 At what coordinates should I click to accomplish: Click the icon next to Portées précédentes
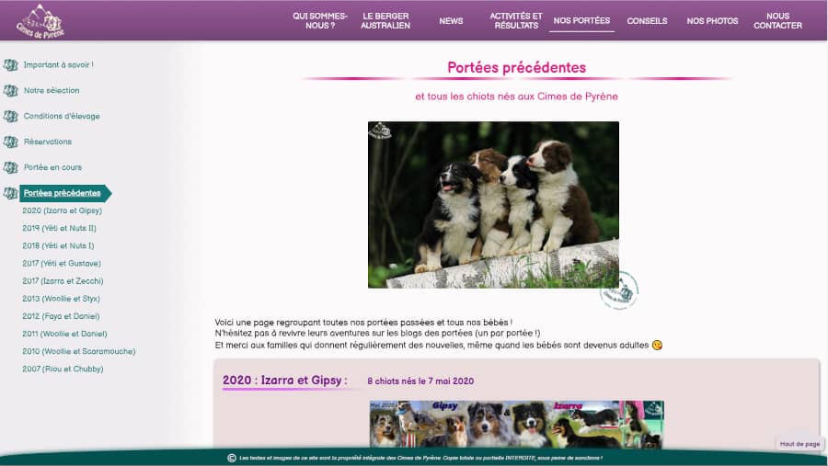(x=11, y=193)
